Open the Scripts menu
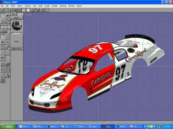 pyautogui.click(x=47, y=6)
